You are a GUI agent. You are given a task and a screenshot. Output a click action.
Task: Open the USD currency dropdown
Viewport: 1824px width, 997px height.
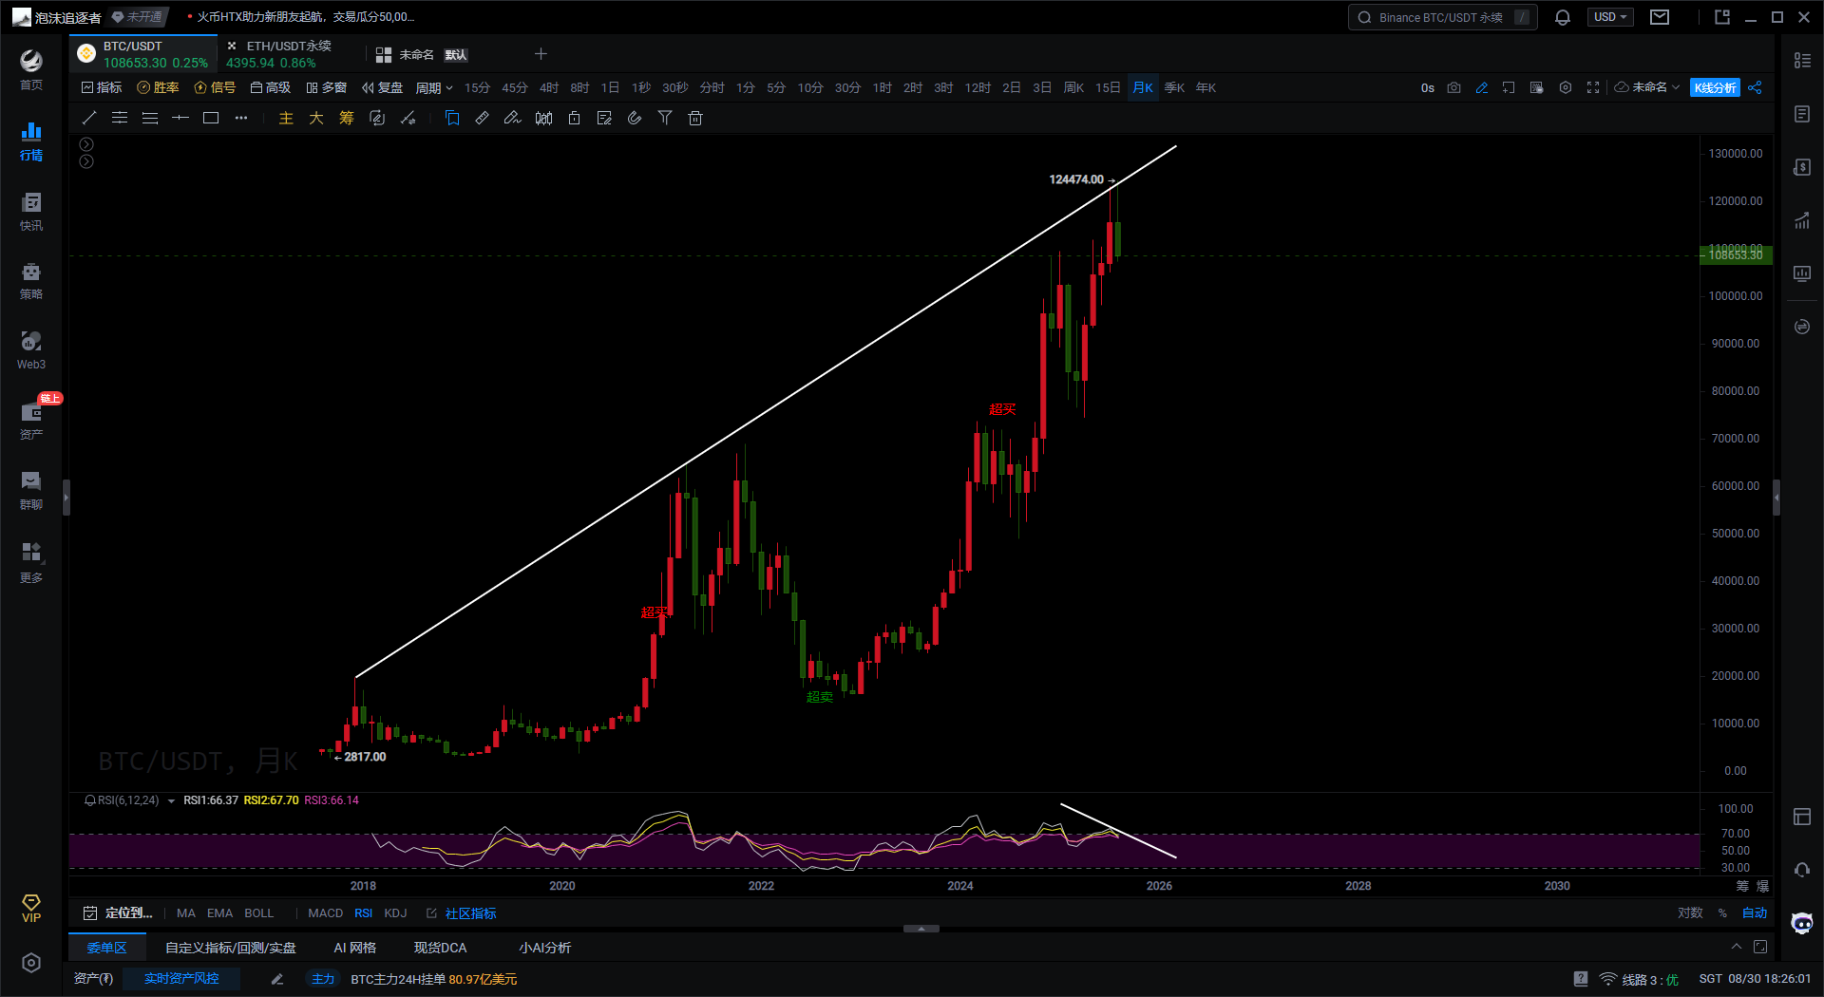pyautogui.click(x=1609, y=17)
